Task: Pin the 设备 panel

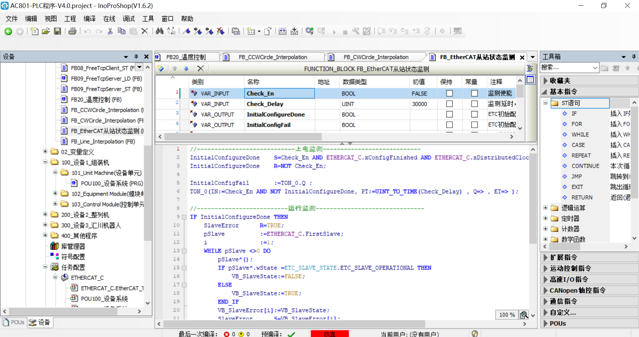Action: 136,57
